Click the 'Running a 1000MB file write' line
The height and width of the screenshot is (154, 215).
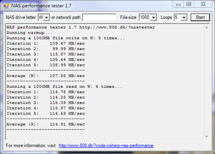pos(66,38)
